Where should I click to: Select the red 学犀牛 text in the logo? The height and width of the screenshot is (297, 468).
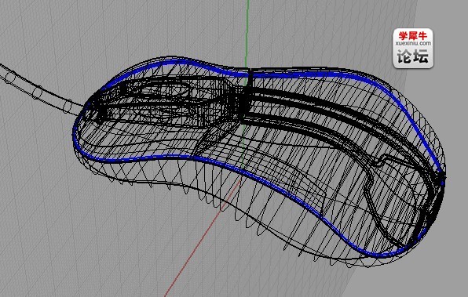[413, 36]
